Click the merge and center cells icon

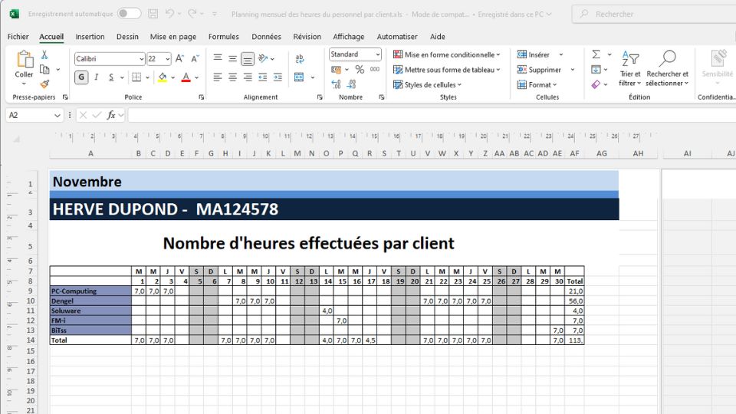click(x=299, y=77)
